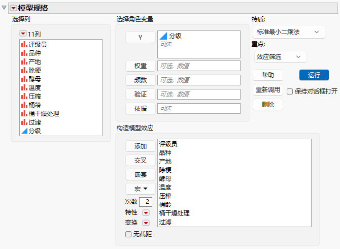Toggle the 保持对话框打开 checkbox
Screen dimensions: 340x249
290,91
